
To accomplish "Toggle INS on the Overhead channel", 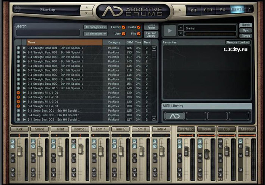I will (179, 141).
